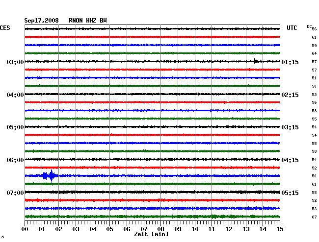The height and width of the screenshot is (242, 319).
Task: Click the DC offset value 67
Action: [x=314, y=217]
